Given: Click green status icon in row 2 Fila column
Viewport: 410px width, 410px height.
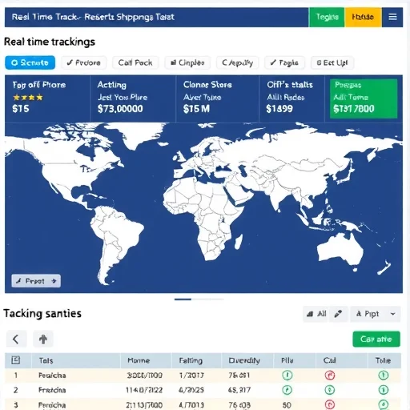Looking at the screenshot, I should [287, 390].
